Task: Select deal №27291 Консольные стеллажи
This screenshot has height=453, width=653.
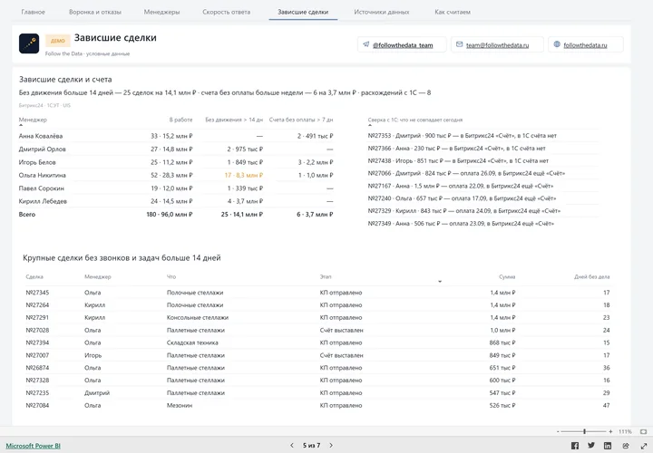Action: click(x=317, y=317)
